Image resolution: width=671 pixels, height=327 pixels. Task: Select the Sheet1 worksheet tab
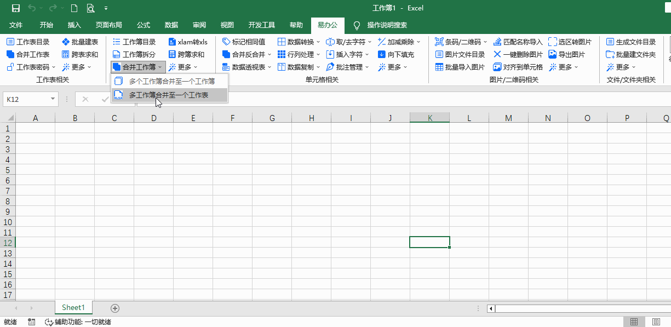(73, 308)
